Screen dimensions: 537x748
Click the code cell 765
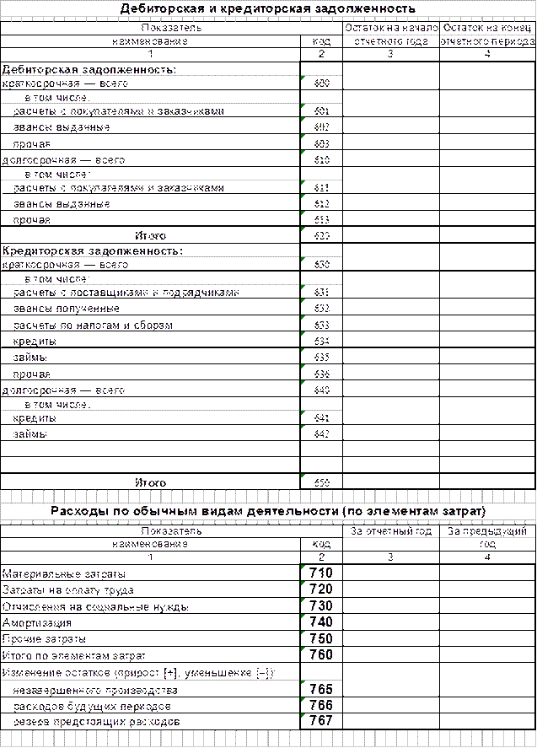321,689
